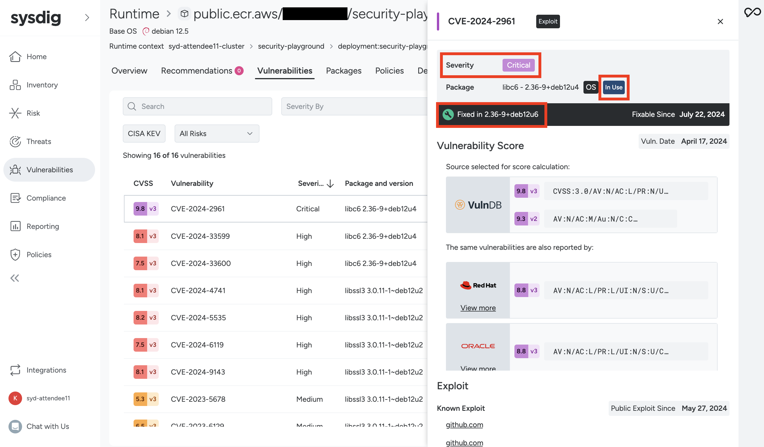
Task: Collapse the sidebar with double chevron
Action: click(x=14, y=278)
